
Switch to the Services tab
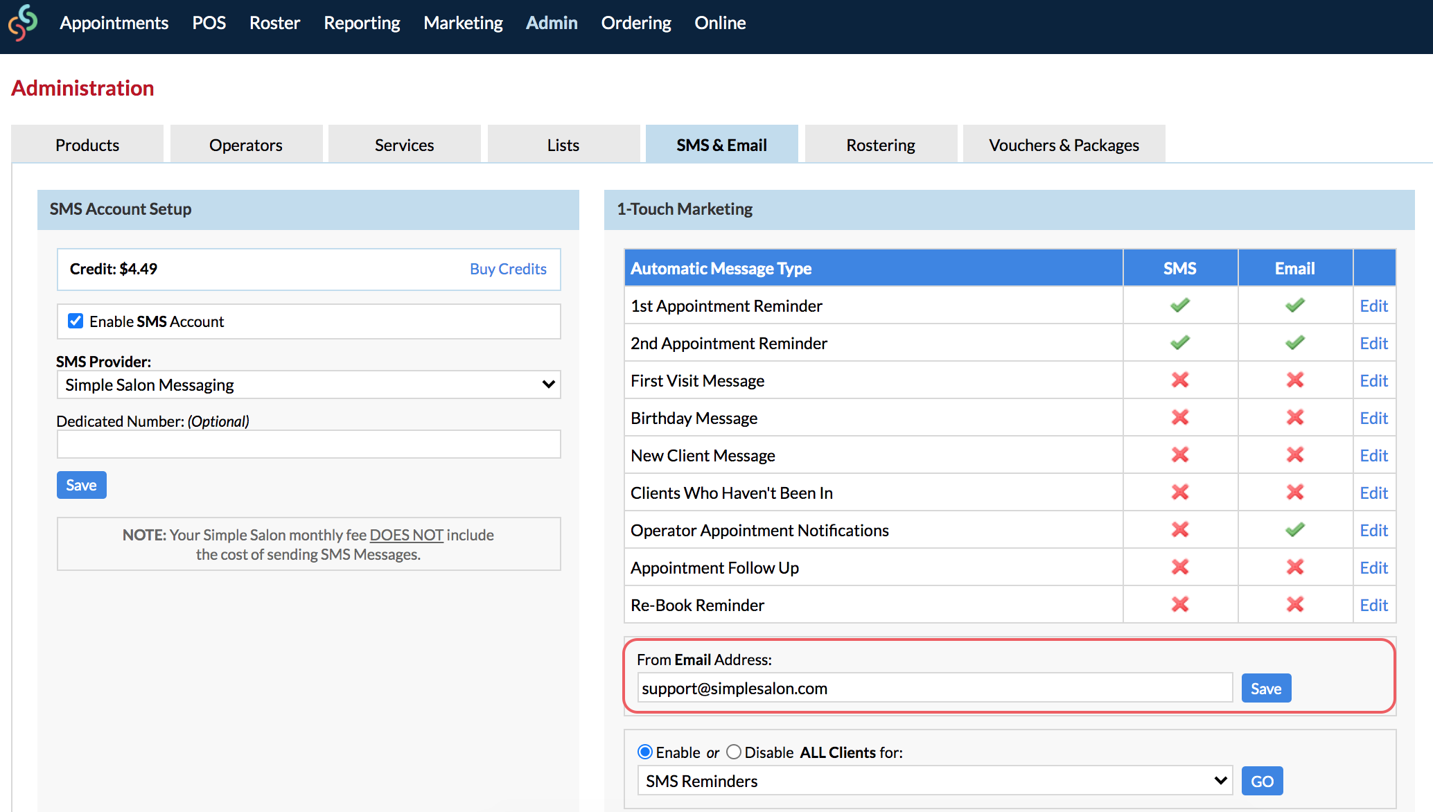click(x=405, y=144)
